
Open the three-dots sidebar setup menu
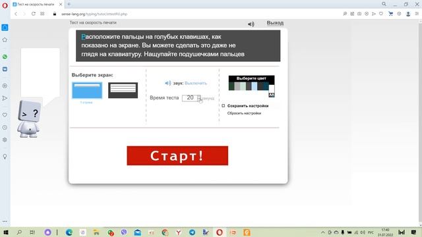5,222
